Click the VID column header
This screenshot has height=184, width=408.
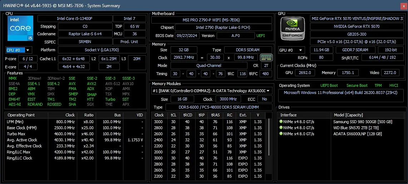[x=134, y=115]
